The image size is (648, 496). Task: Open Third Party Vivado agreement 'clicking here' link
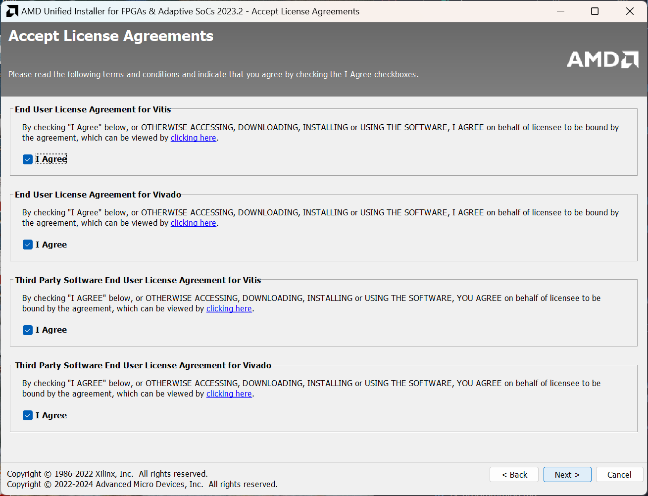(229, 394)
